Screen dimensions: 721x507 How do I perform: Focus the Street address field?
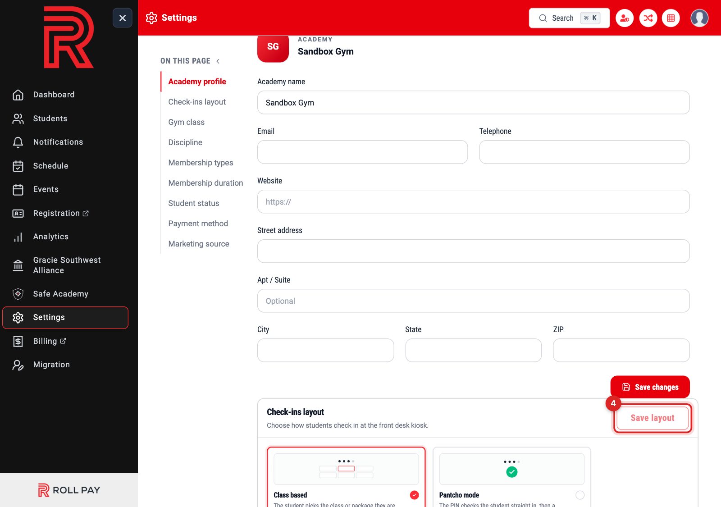click(473, 251)
